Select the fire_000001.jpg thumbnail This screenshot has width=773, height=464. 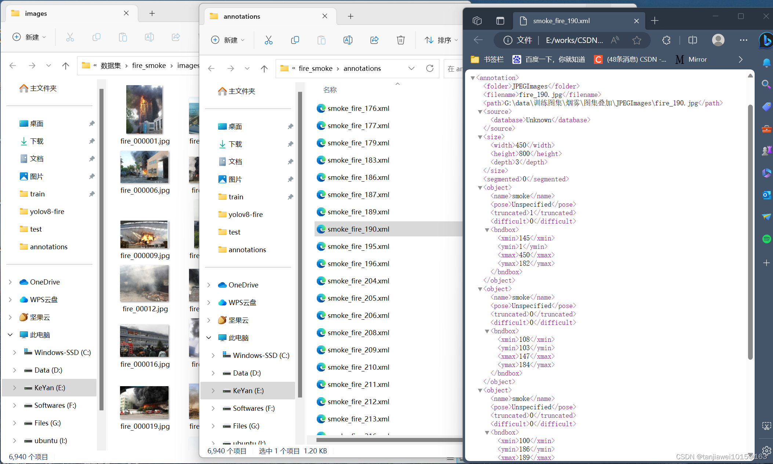coord(145,110)
